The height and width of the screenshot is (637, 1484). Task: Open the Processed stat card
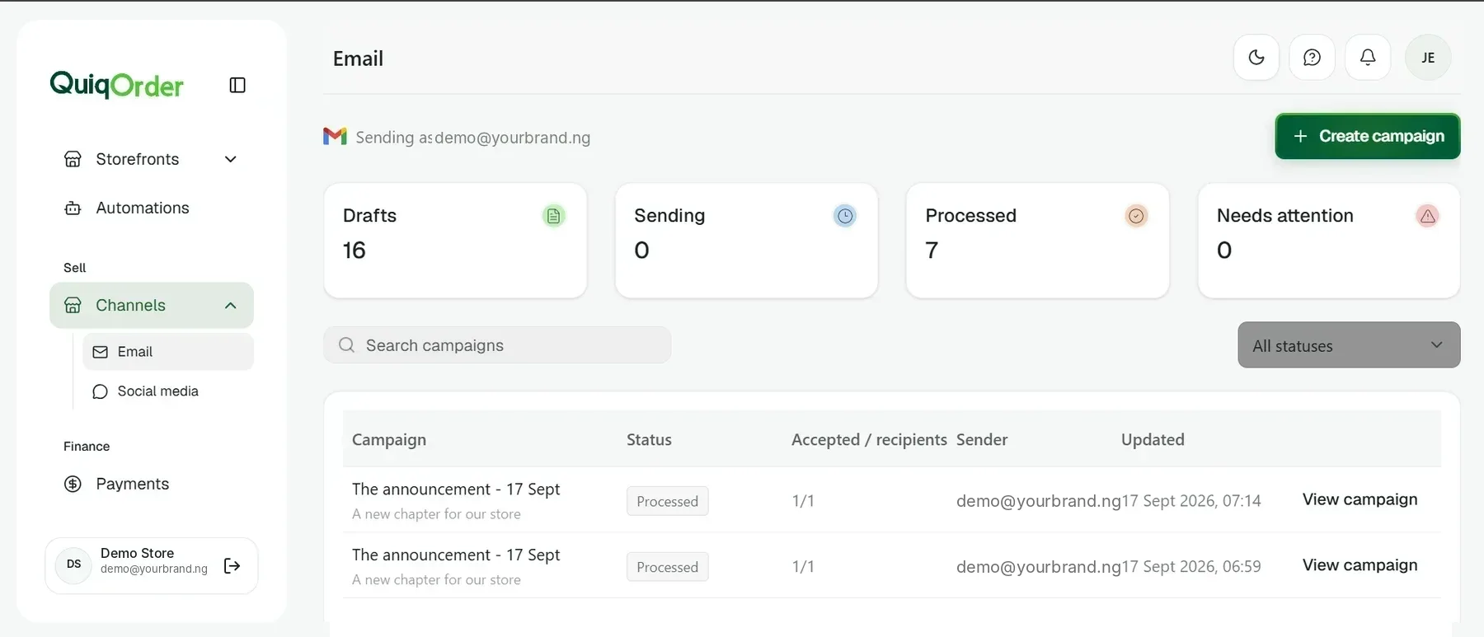[1037, 241]
